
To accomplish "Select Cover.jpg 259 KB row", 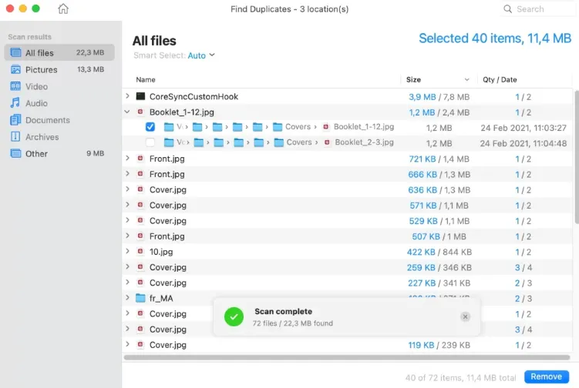I will point(347,267).
